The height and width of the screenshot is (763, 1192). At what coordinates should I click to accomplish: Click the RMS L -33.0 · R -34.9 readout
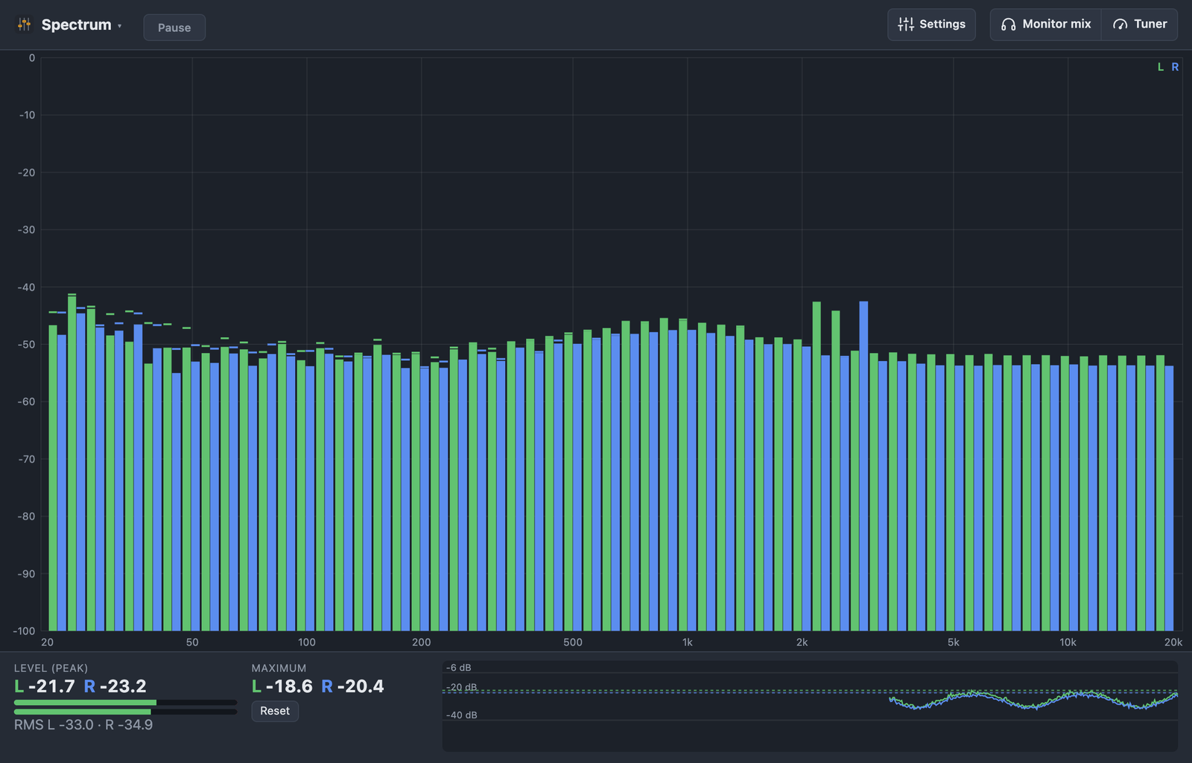click(x=83, y=725)
